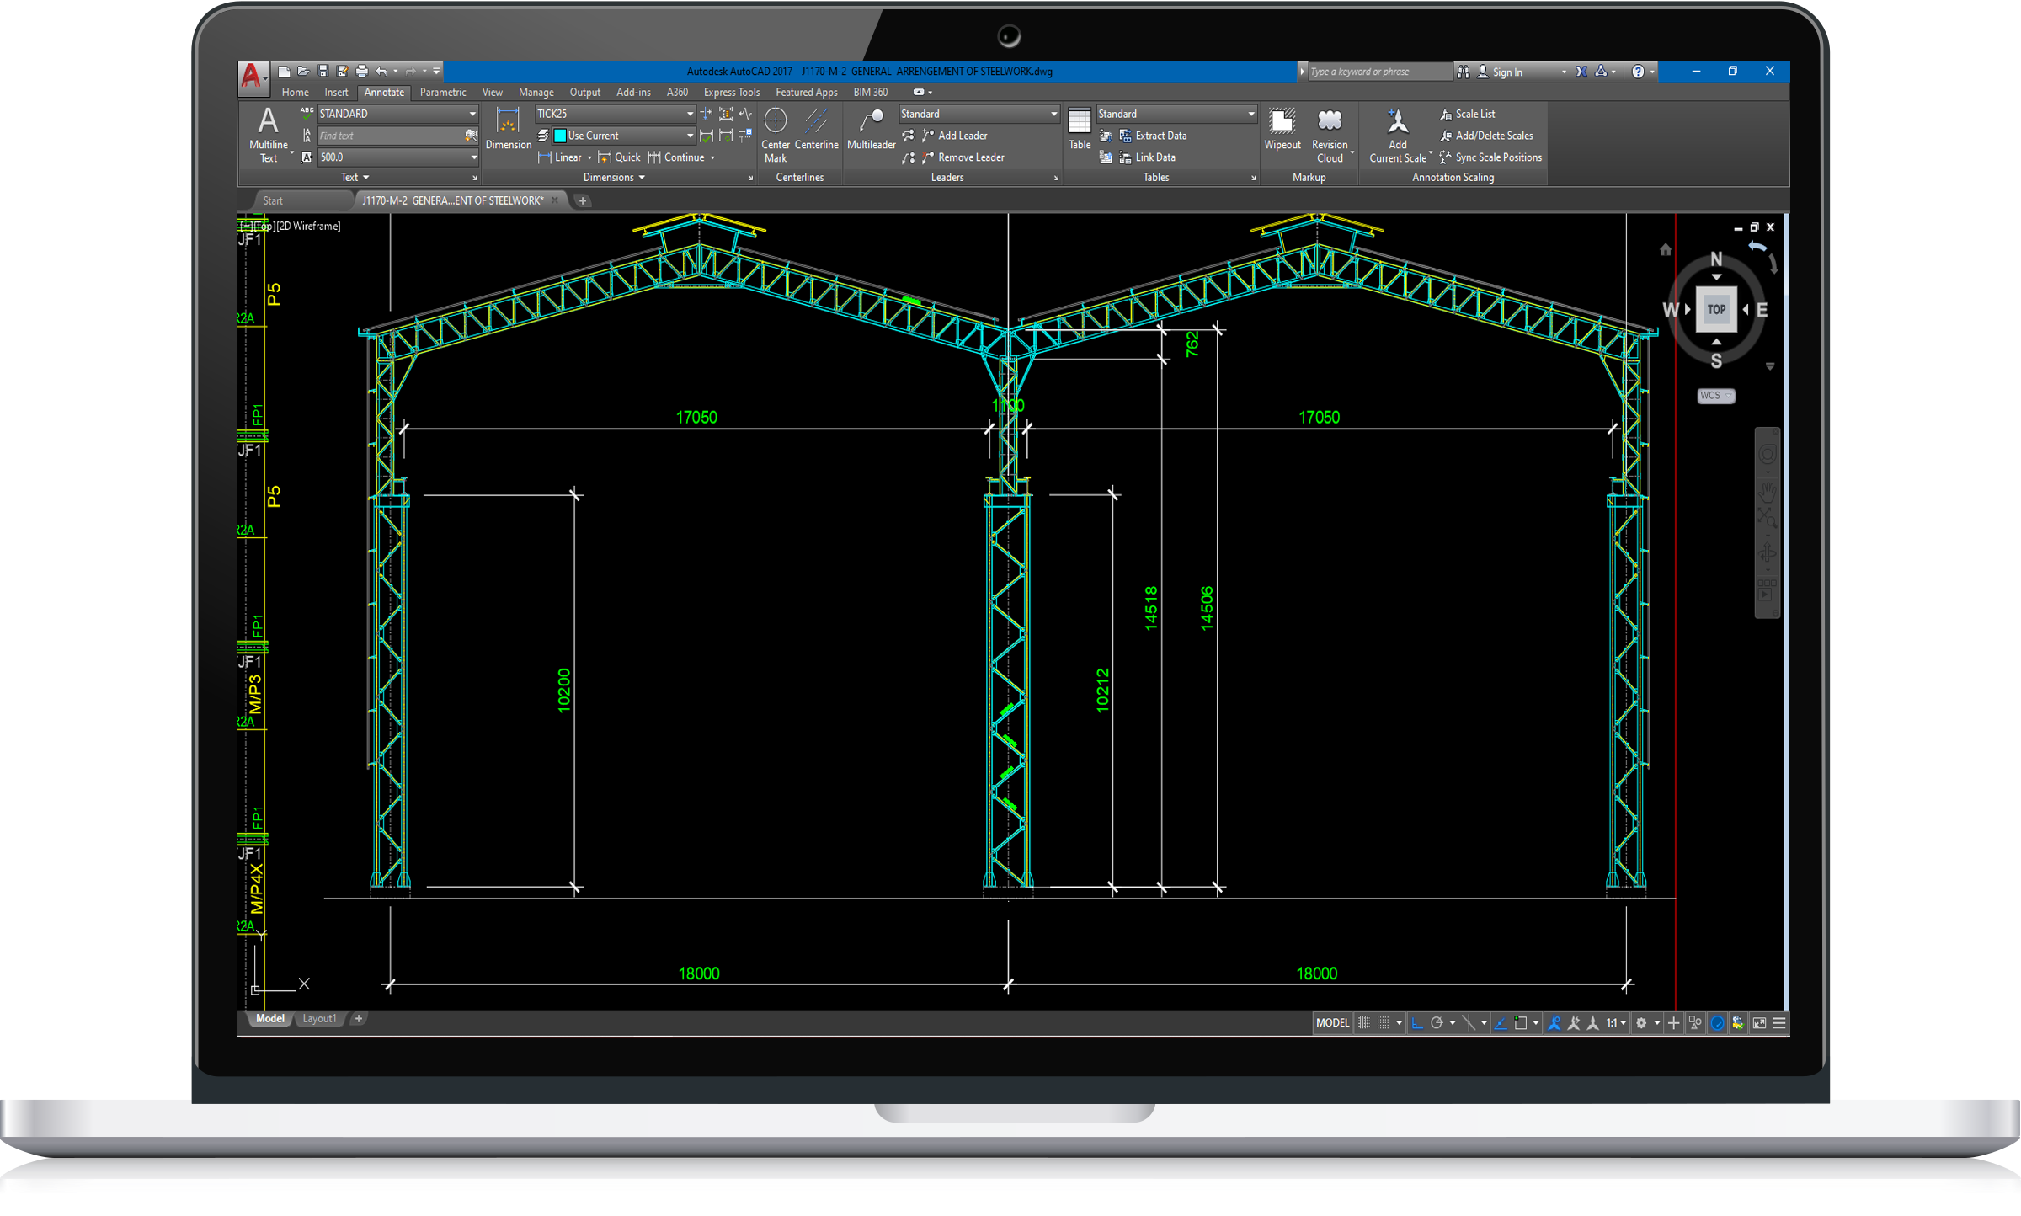The height and width of the screenshot is (1216, 2021).
Task: Open the Parametric ribbon tab
Action: coord(442,93)
